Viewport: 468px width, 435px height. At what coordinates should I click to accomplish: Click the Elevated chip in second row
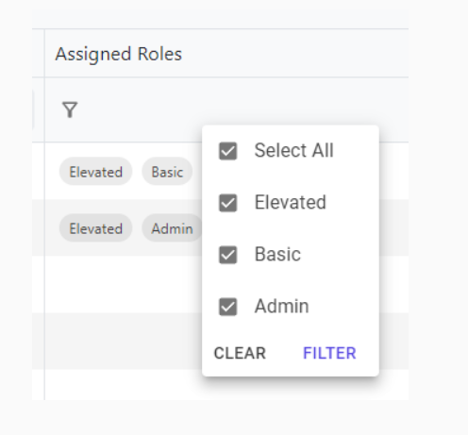95,228
